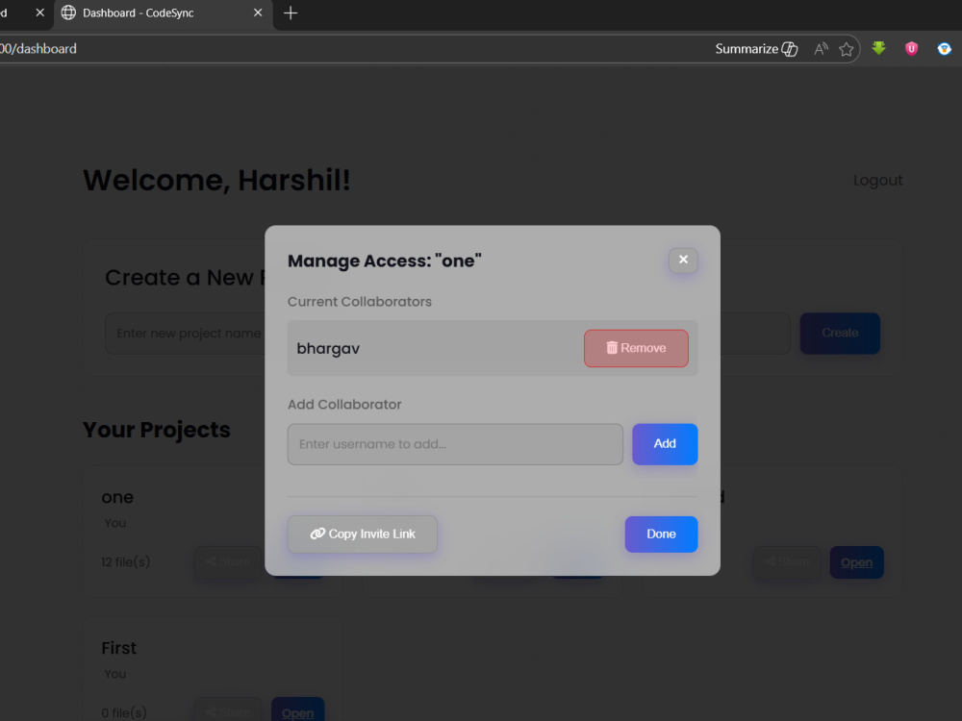
Task: Click the Logout link
Action: tap(877, 181)
